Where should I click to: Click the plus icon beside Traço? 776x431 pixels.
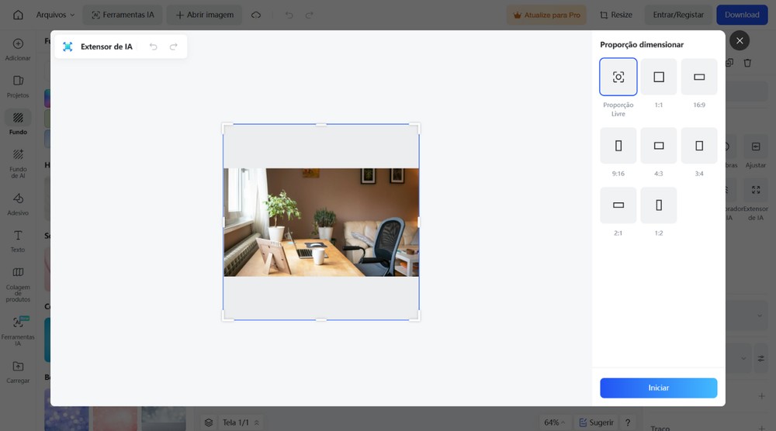pyautogui.click(x=762, y=428)
